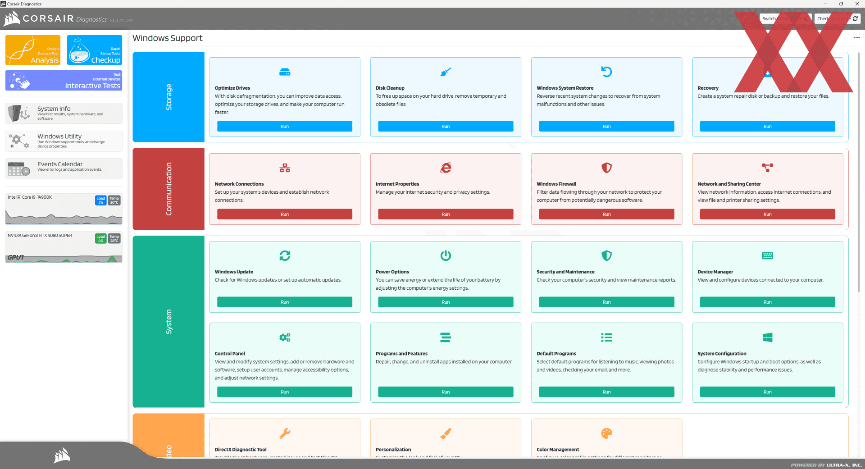Click the Default Programs list icon

coord(606,337)
